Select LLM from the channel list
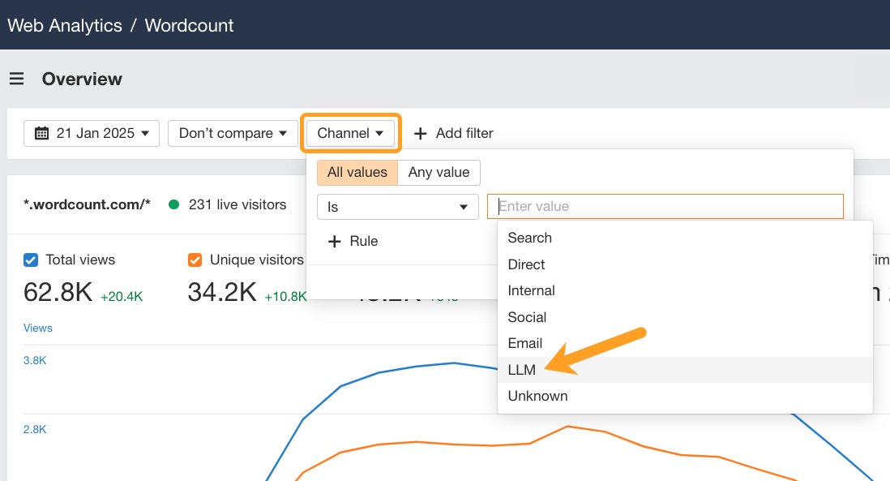The width and height of the screenshot is (890, 481). click(523, 370)
